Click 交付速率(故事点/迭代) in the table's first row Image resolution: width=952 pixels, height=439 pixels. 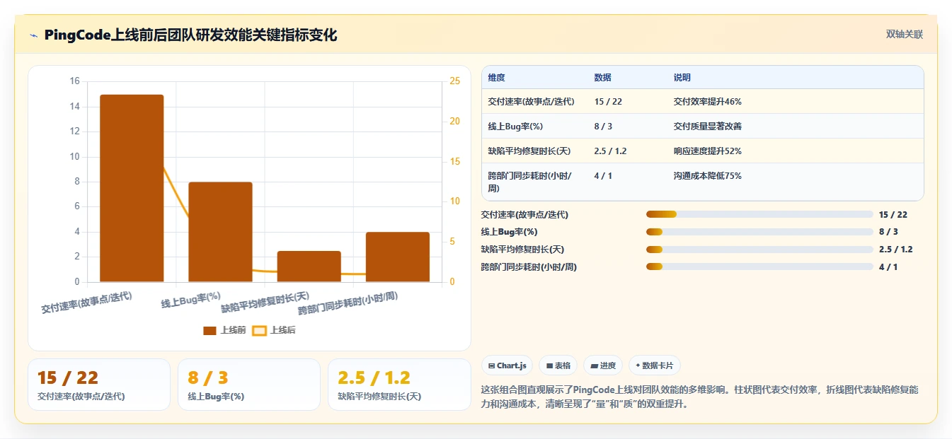tap(532, 101)
